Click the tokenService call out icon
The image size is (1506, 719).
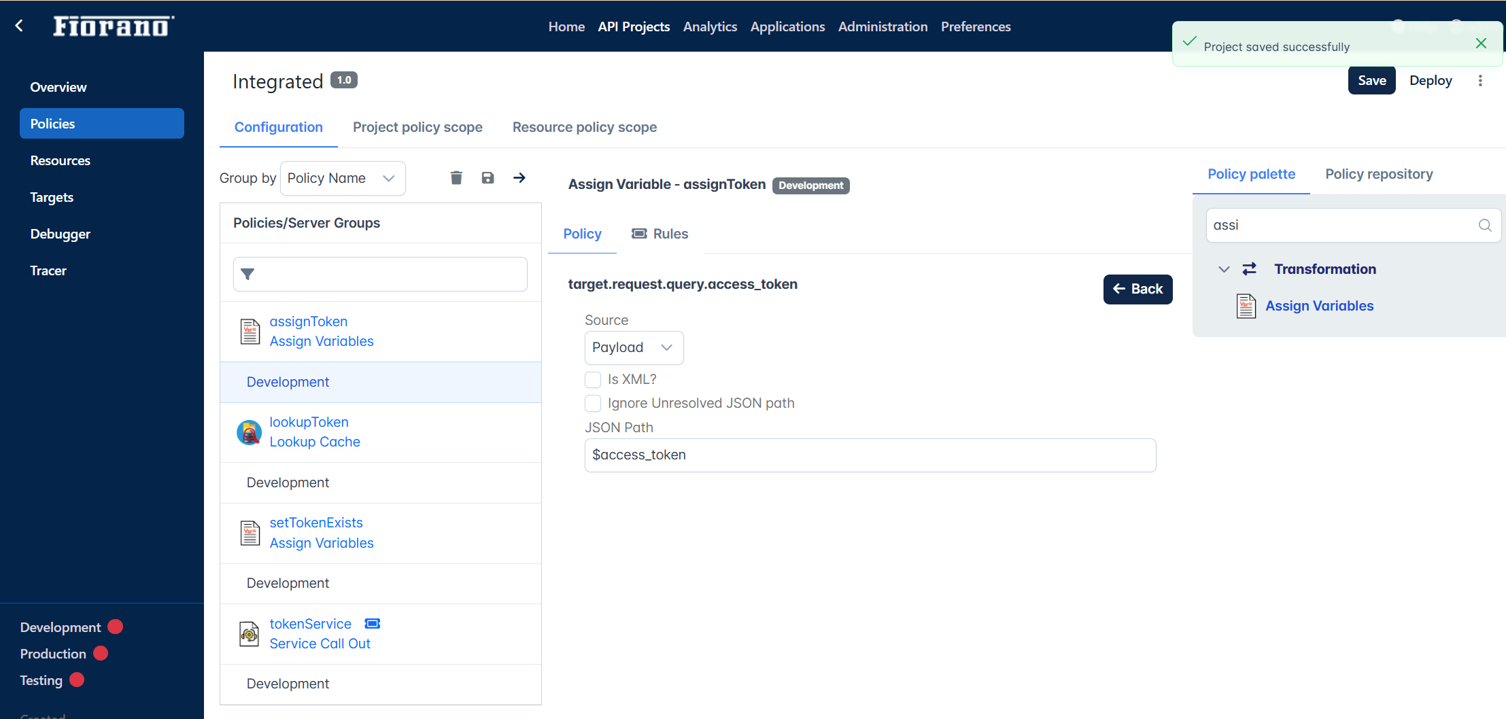point(250,633)
